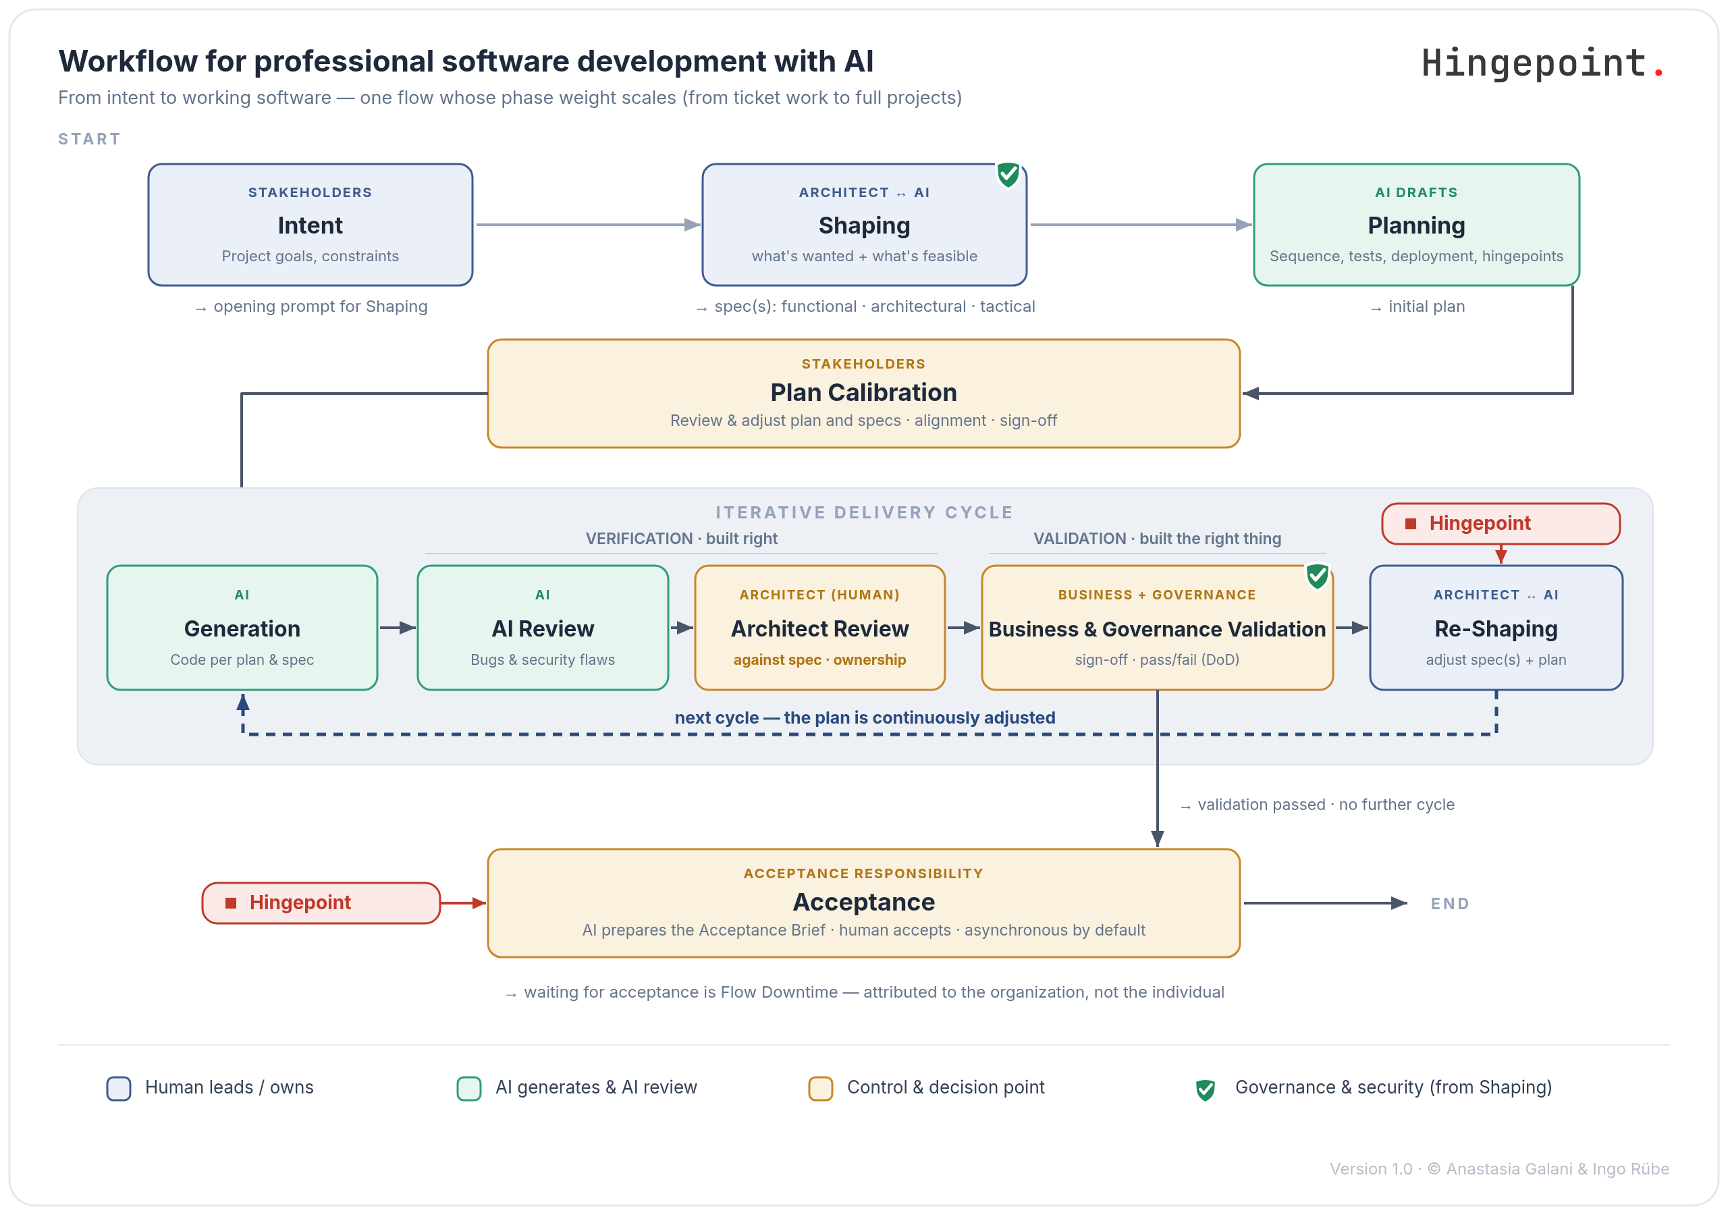Click 'AI DRAFTS' role label

click(1416, 193)
